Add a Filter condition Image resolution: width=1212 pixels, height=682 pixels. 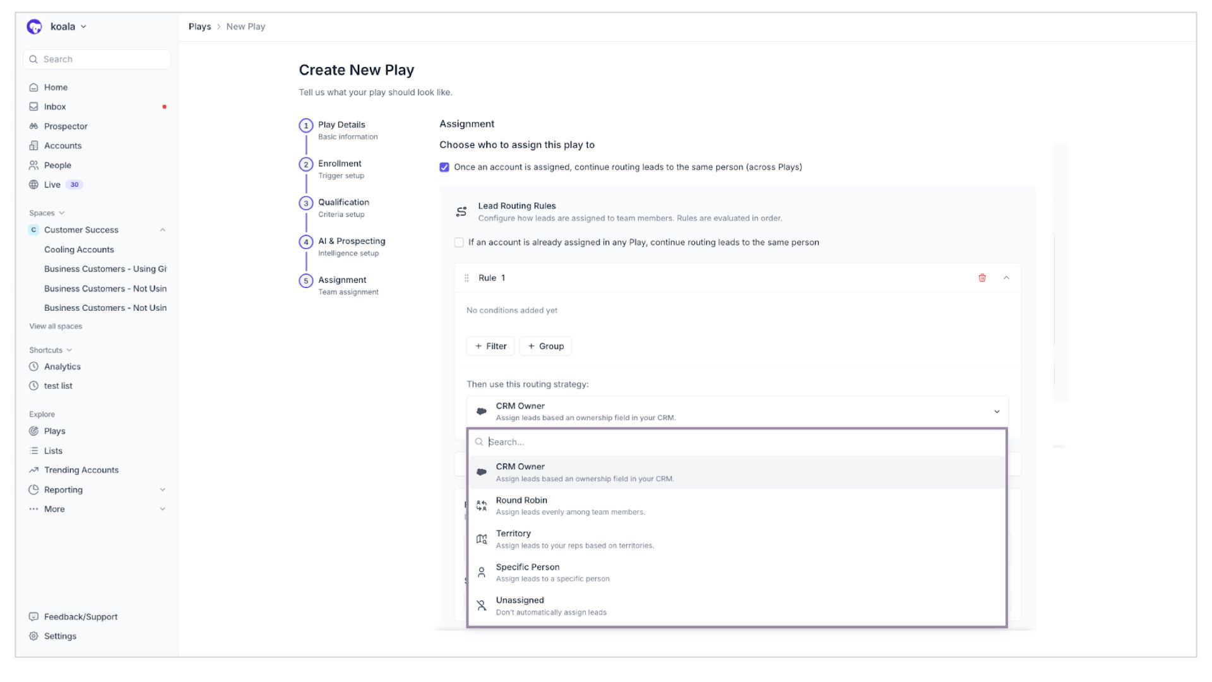click(x=490, y=346)
